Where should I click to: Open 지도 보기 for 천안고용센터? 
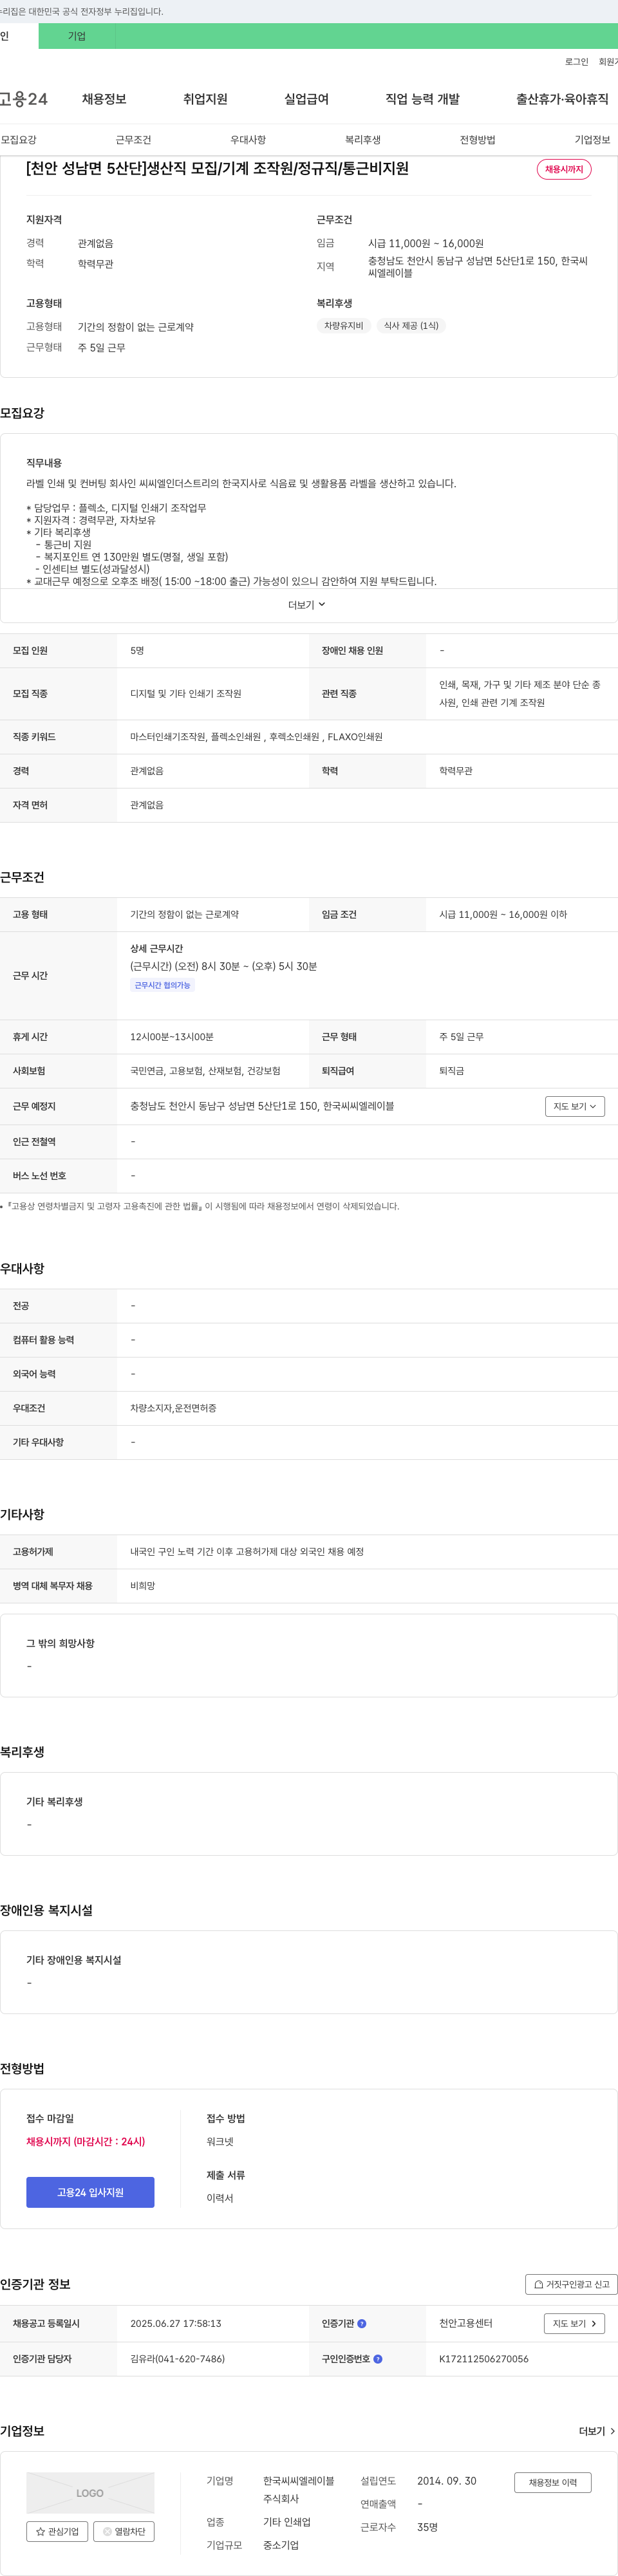pos(574,2323)
